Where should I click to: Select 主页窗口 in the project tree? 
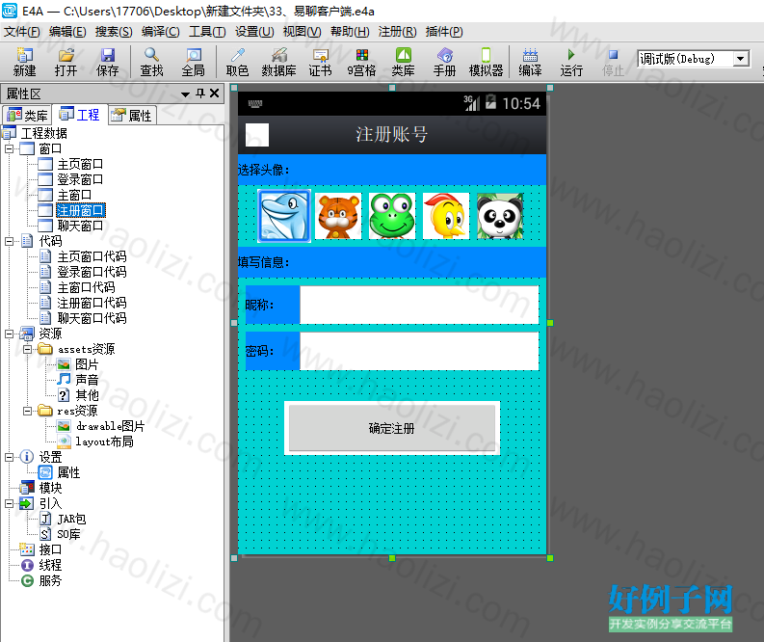pos(79,164)
